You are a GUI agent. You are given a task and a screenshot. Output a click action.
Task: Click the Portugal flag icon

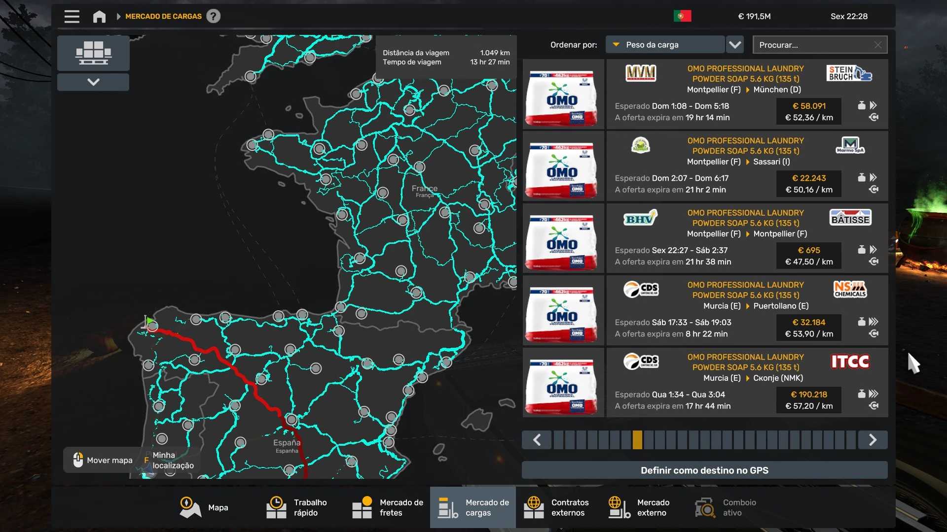[x=682, y=16]
